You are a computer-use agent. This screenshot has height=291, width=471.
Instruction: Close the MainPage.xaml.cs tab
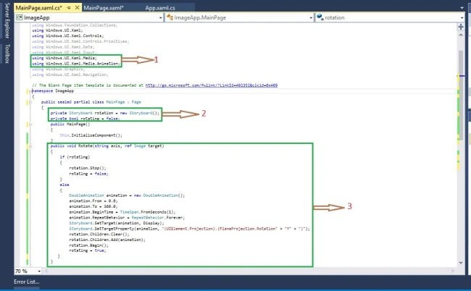click(78, 8)
